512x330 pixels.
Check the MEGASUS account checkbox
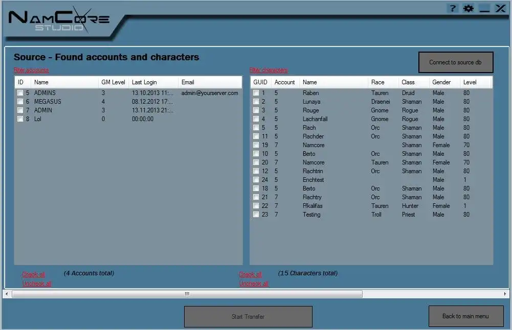click(x=20, y=102)
